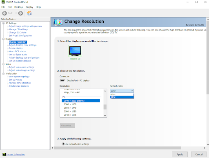Open the Help menu
The image size is (209, 158).
(38, 7)
